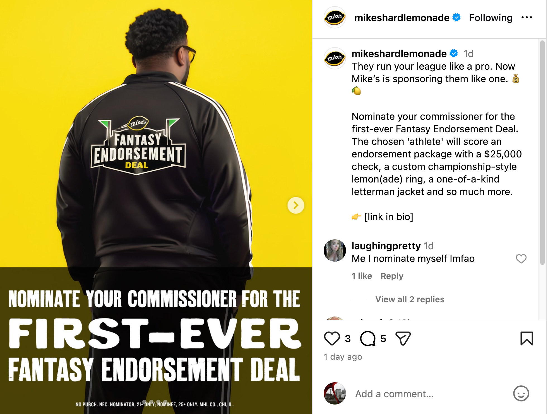548x414 pixels.
Task: Open laughingpretty's avatar thumbnail
Action: point(335,250)
